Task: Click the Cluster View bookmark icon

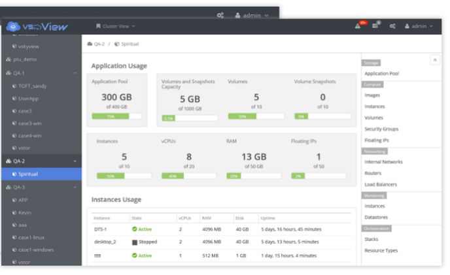Action: [x=98, y=26]
